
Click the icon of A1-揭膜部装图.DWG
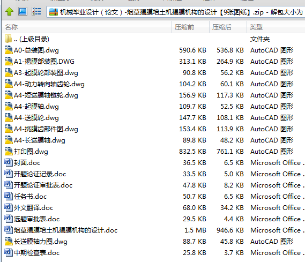tap(9, 61)
